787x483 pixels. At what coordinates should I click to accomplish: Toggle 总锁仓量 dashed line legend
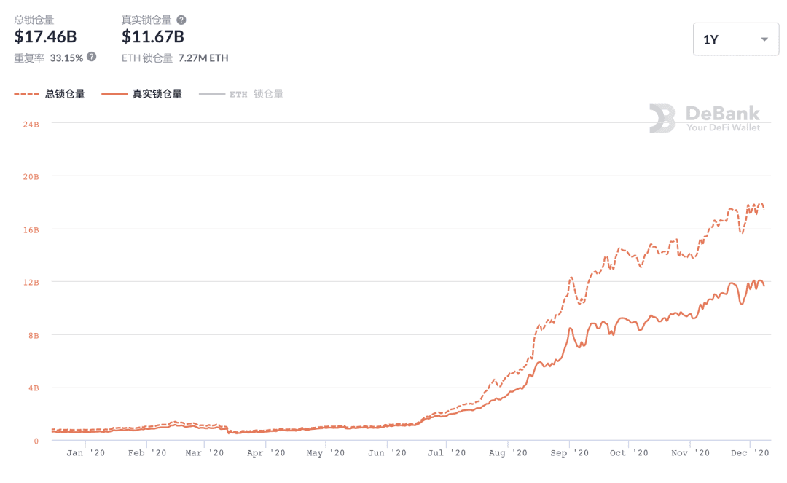[50, 94]
